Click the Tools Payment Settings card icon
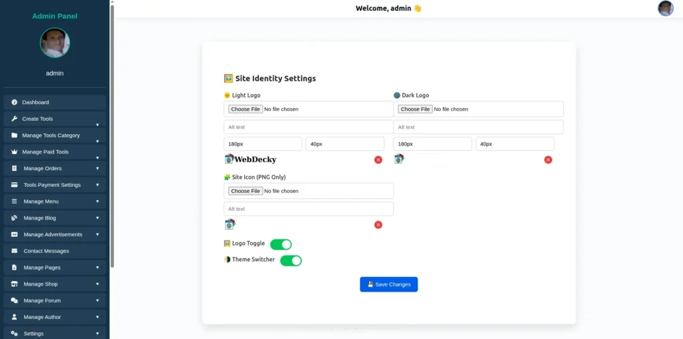The height and width of the screenshot is (339, 683). (15, 186)
